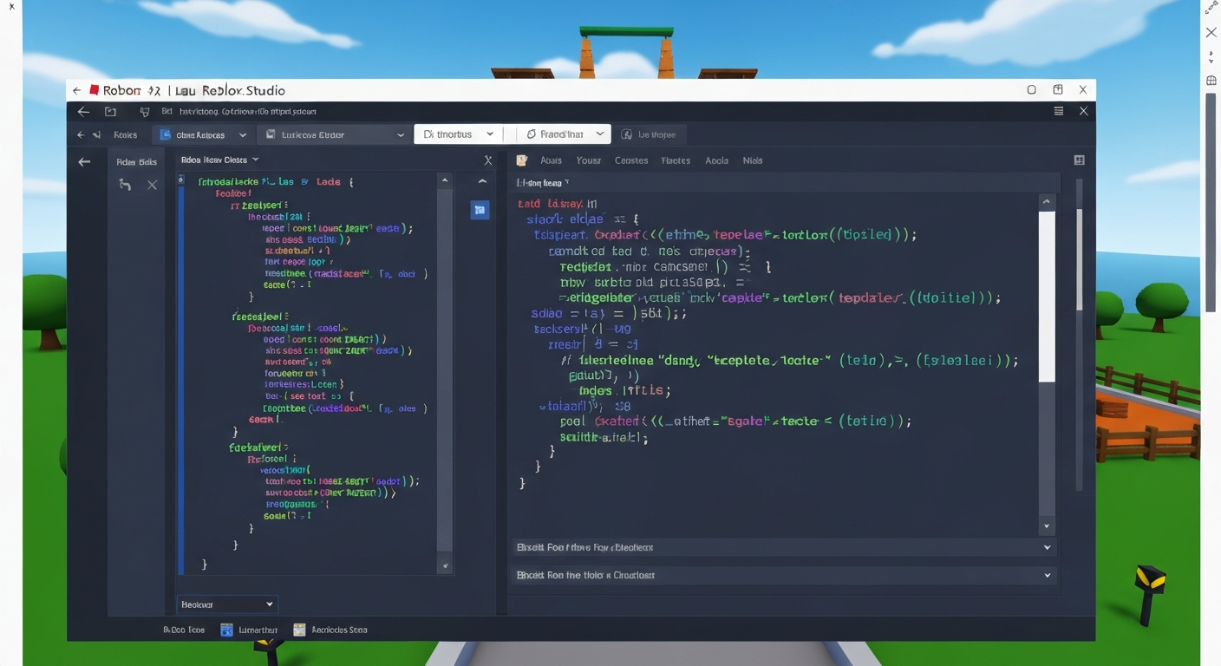Click the left editor's scroll-down arrow

click(x=445, y=566)
